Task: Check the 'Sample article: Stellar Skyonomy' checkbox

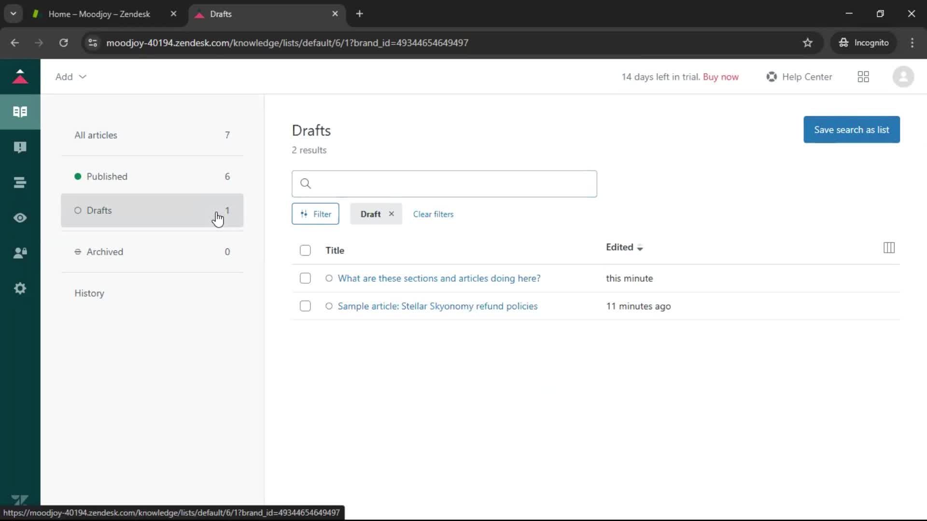Action: pos(305,306)
